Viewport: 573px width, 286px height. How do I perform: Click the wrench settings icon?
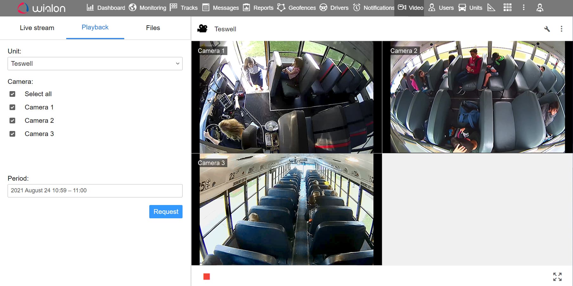pos(547,29)
